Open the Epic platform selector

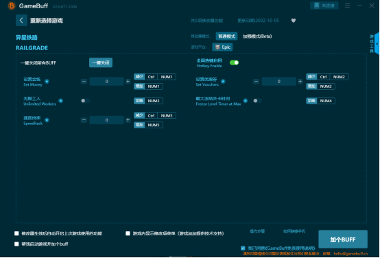click(222, 47)
